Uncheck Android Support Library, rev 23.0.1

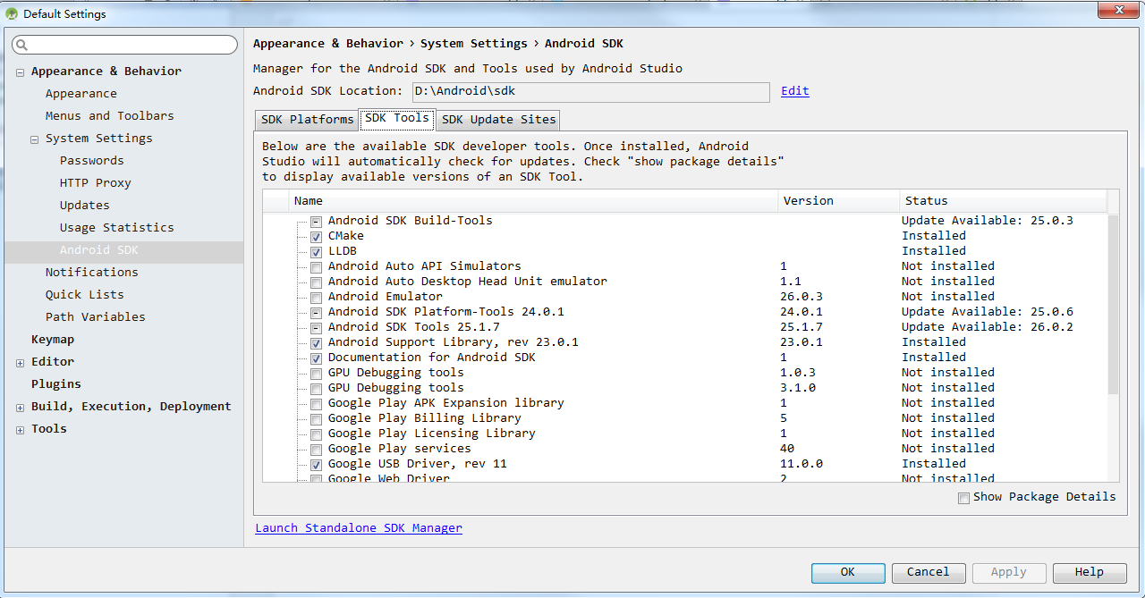(x=316, y=343)
